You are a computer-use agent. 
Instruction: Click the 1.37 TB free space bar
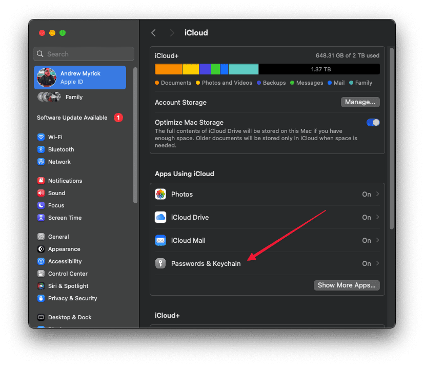coord(319,69)
